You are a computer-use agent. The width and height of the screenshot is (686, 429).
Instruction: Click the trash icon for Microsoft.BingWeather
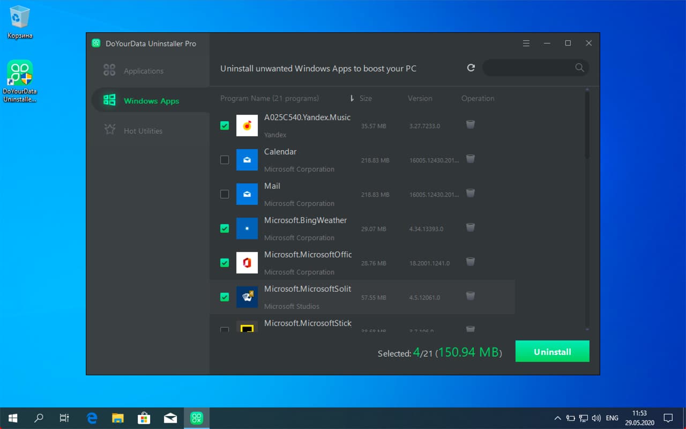[470, 228]
